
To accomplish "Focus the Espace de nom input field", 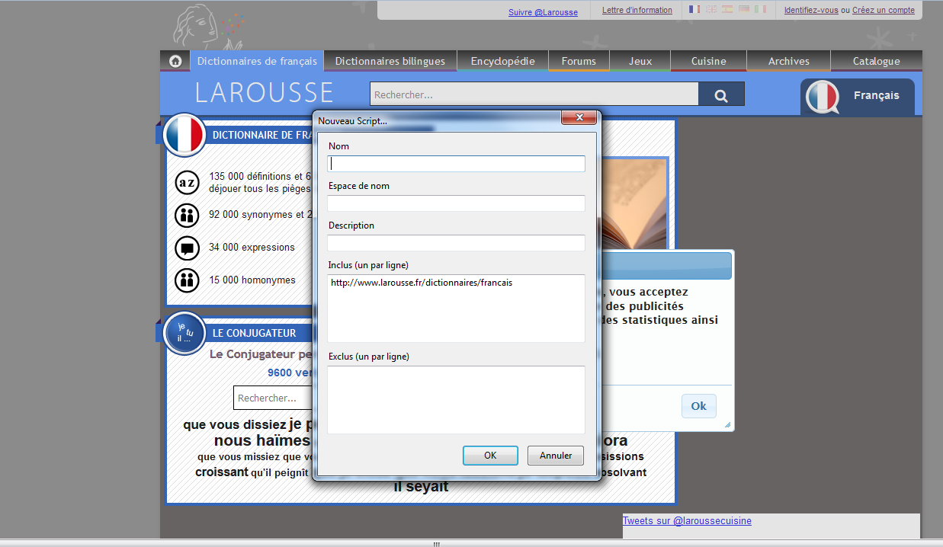I will (x=457, y=203).
